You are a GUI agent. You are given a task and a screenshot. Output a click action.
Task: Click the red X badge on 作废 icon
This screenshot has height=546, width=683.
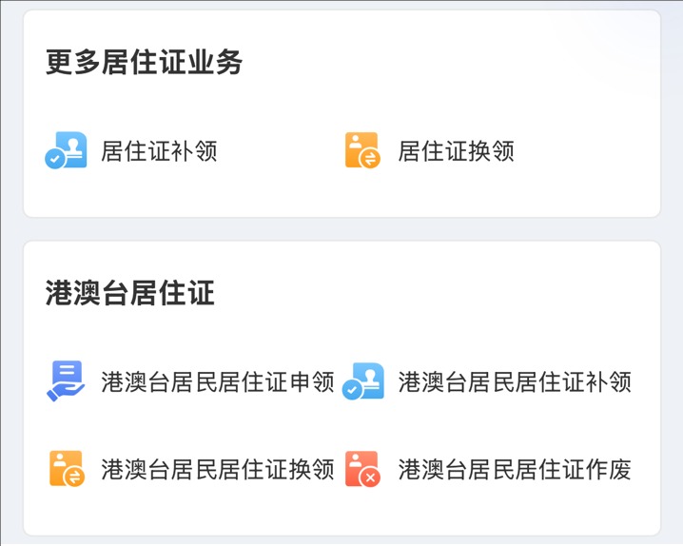370,478
